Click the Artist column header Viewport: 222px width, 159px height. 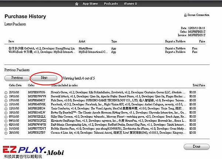pos(82,41)
